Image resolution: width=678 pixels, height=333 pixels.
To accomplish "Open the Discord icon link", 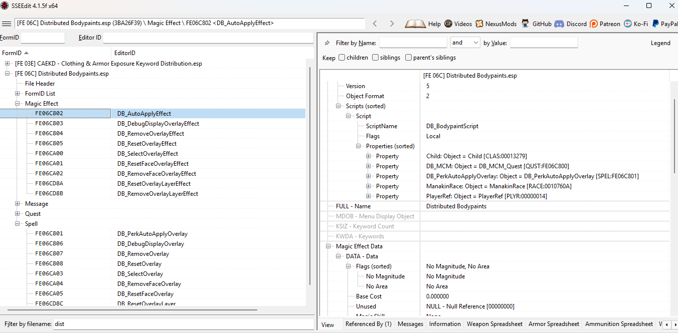I will [x=559, y=24].
